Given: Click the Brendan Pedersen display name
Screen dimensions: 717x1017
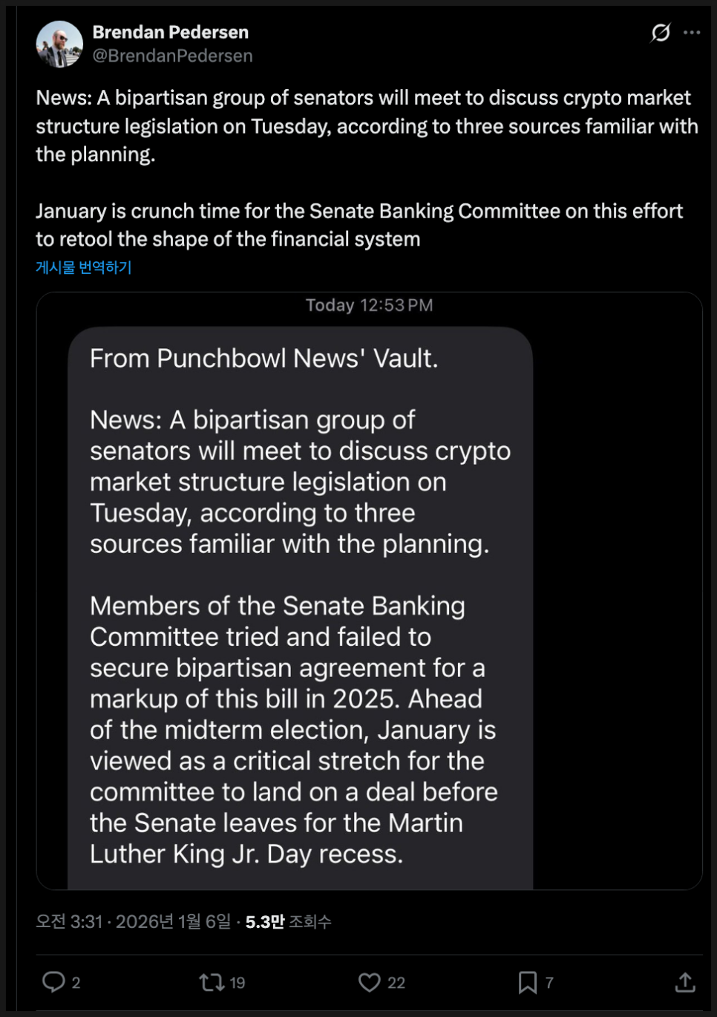Looking at the screenshot, I should [x=170, y=32].
